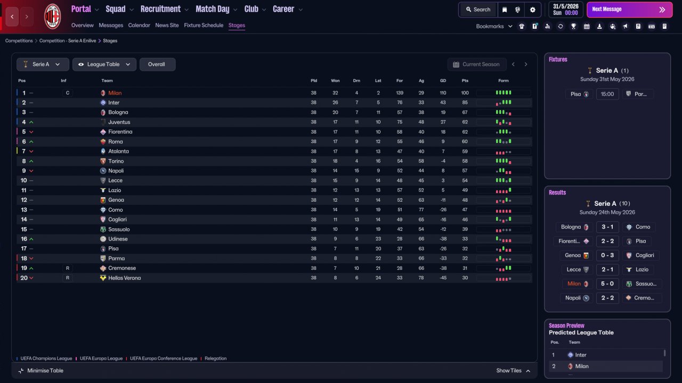Image resolution: width=682 pixels, height=383 pixels.
Task: Click the Pisa badge in Fixtures panel
Action: click(x=586, y=94)
